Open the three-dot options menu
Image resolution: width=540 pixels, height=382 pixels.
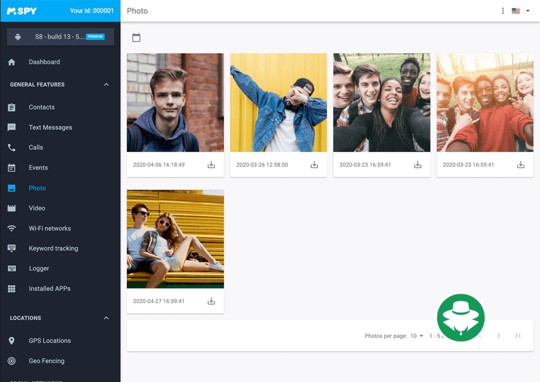503,10
